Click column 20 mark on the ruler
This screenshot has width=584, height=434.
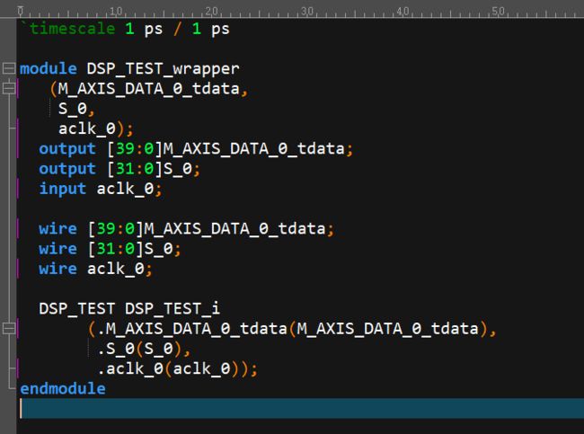(211, 12)
